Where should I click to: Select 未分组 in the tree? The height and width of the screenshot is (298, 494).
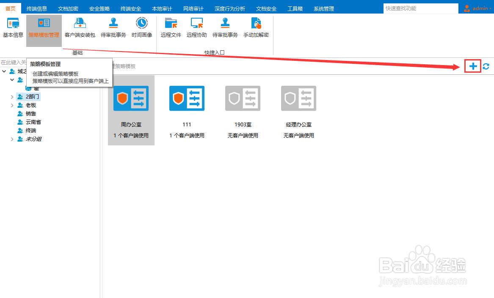(x=33, y=139)
